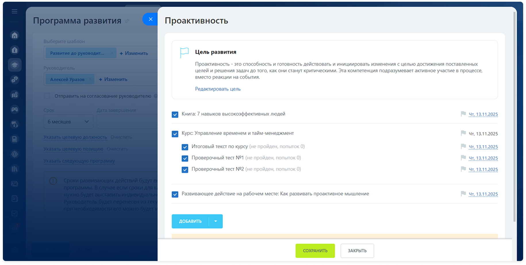This screenshot has width=526, height=265.
Task: Click the Дата завершения input field
Action: click(x=126, y=122)
